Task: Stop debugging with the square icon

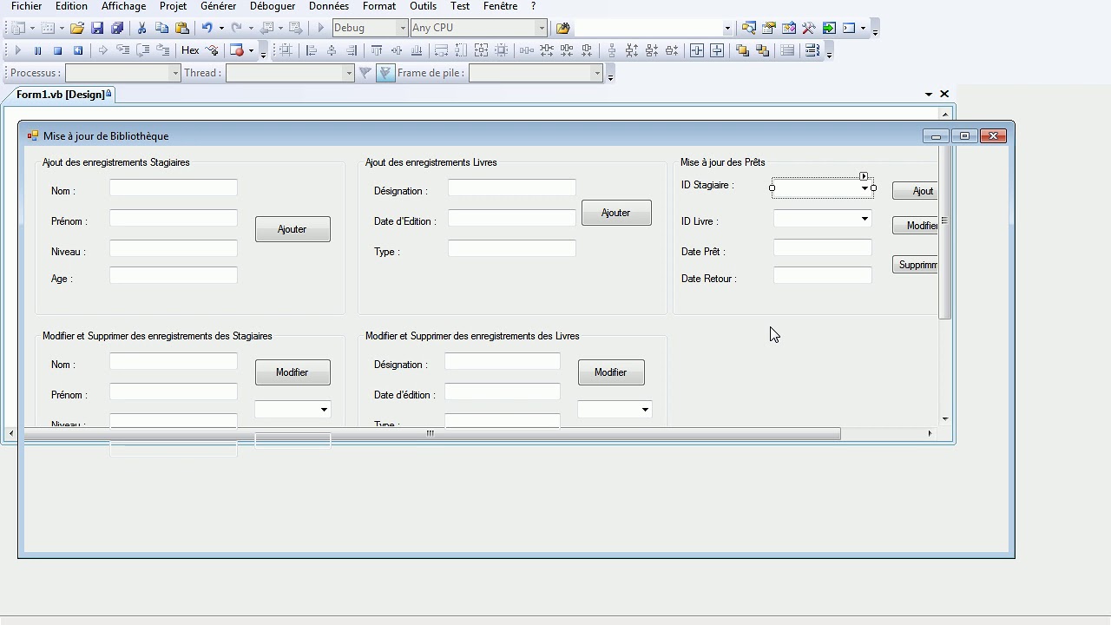Action: coord(57,50)
